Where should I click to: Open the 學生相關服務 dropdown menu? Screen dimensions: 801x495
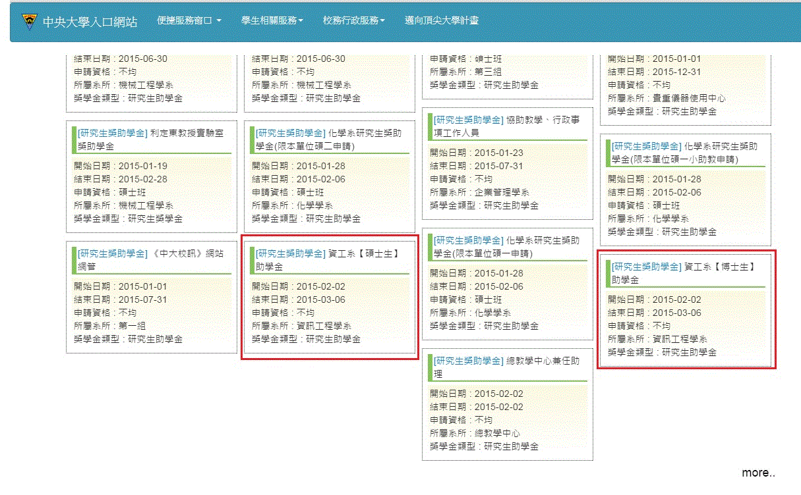coord(272,20)
